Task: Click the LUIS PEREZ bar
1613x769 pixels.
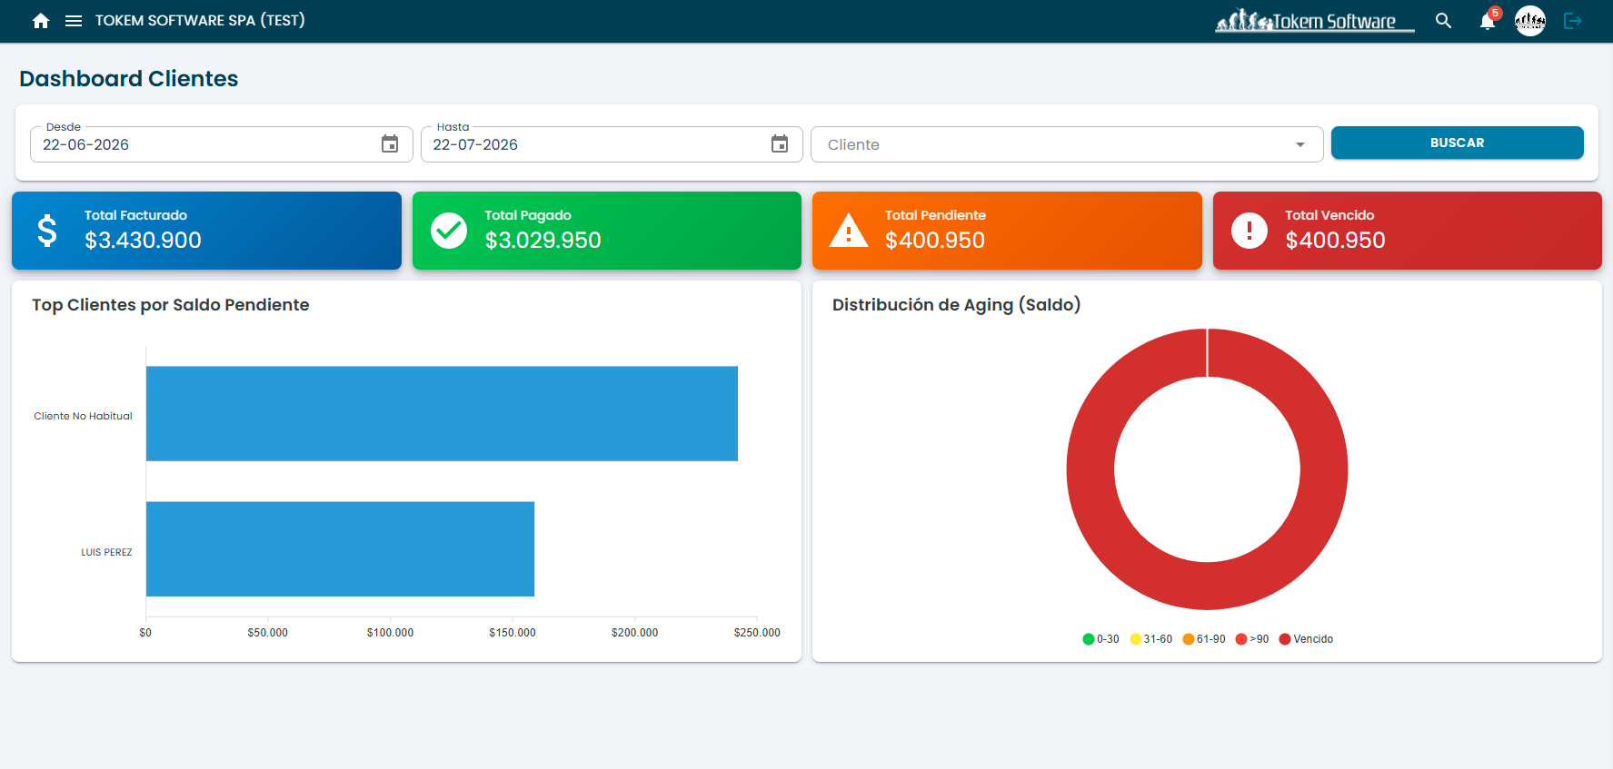Action: [x=340, y=549]
